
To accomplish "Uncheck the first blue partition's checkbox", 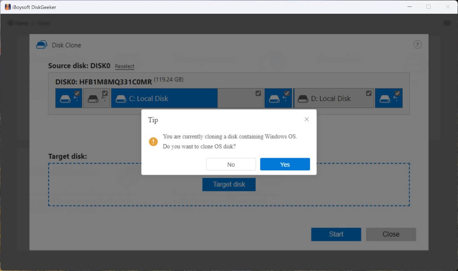I will click(77, 93).
